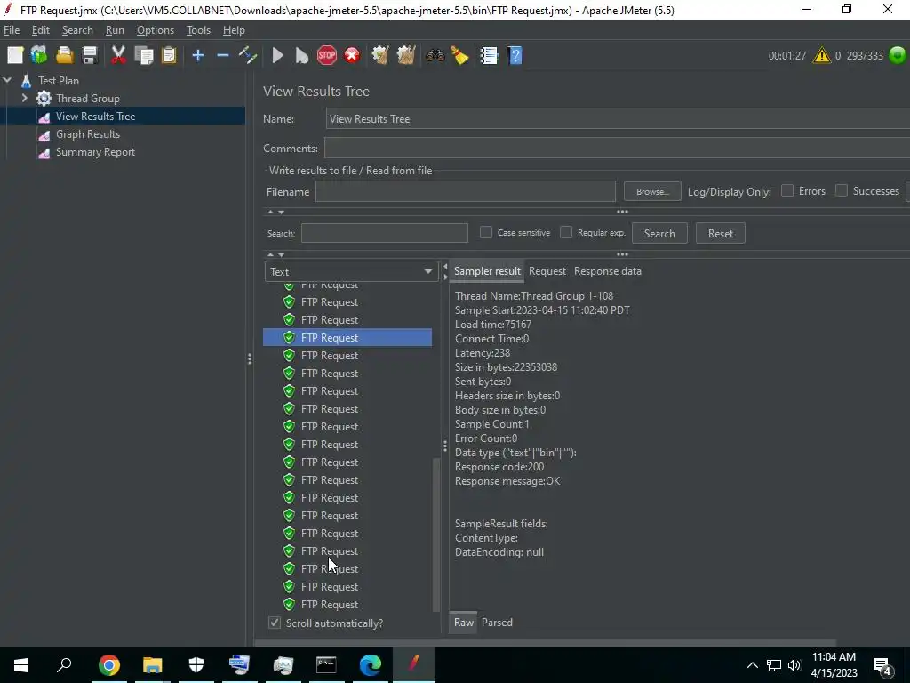Click the Open file folder icon
This screenshot has width=910, height=683.
(64, 56)
